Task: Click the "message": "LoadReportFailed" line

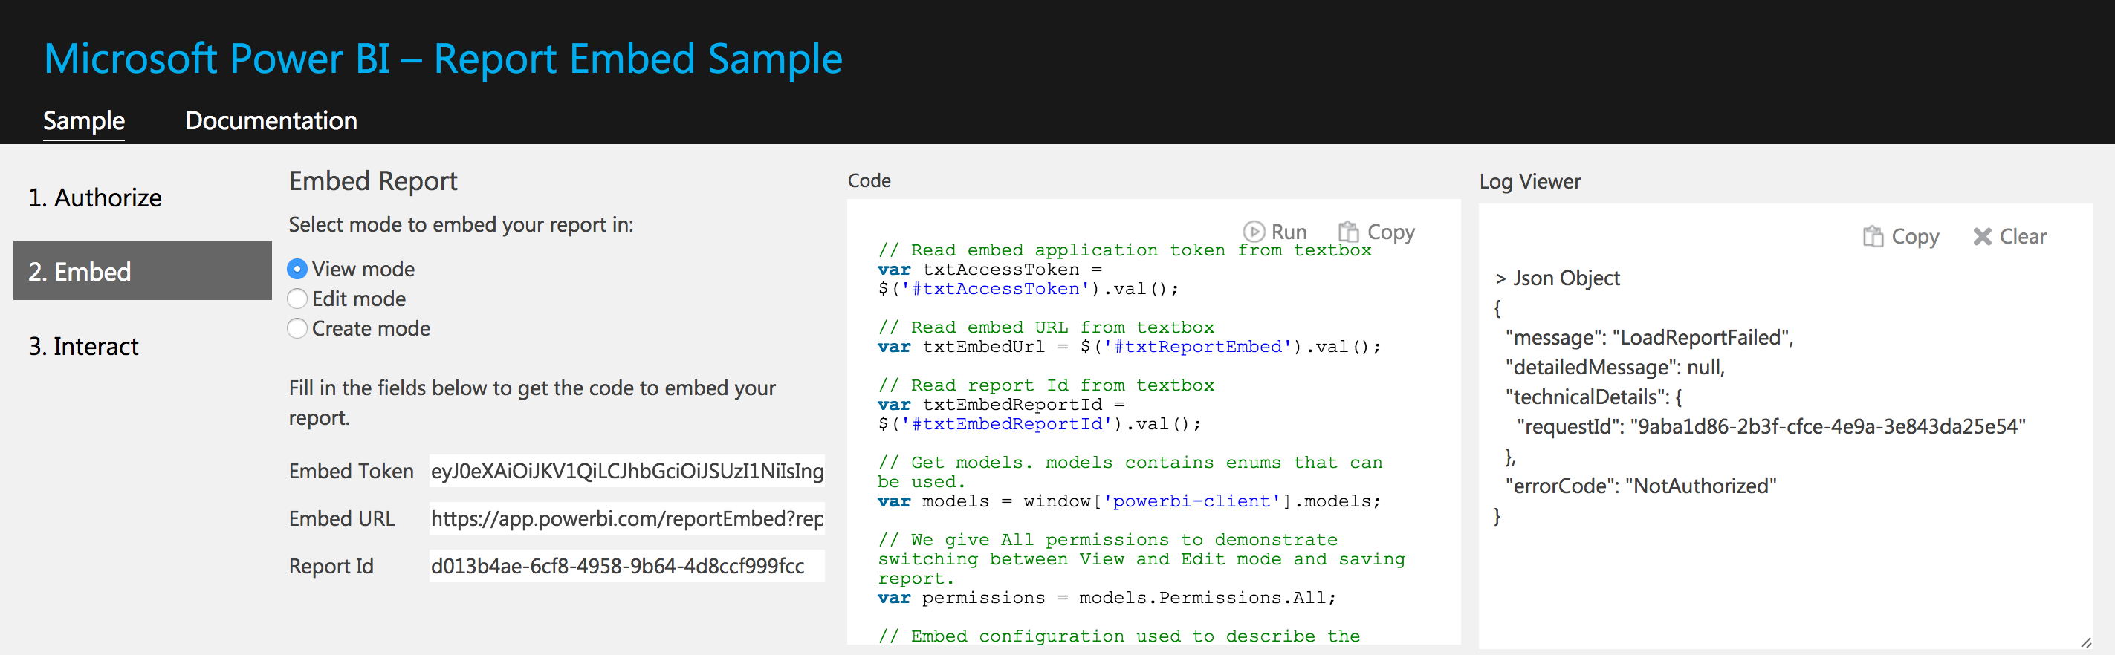Action: (1650, 337)
